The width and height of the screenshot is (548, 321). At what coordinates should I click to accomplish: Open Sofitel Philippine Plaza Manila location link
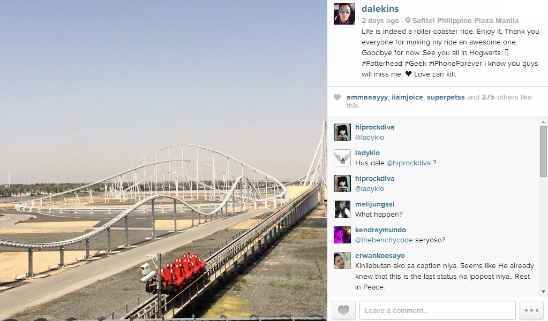(465, 20)
